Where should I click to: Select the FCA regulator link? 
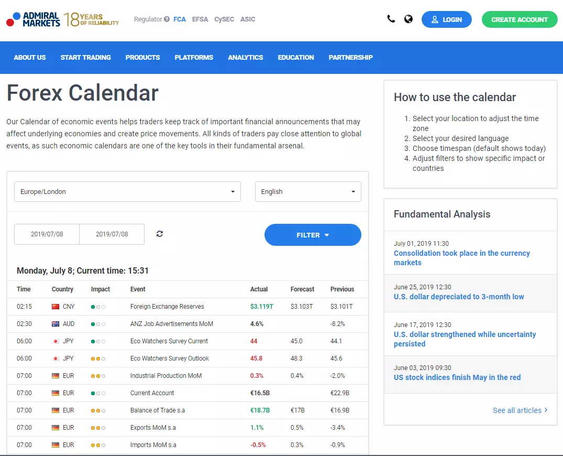coord(180,19)
